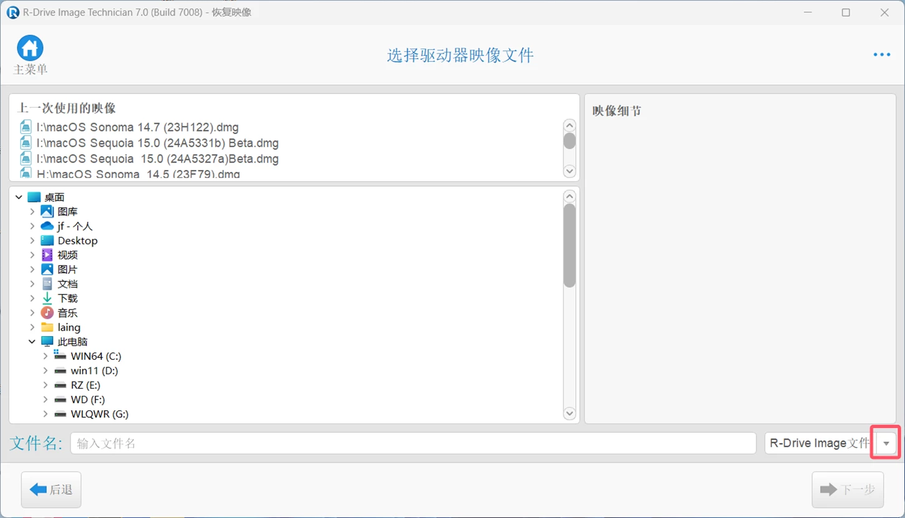This screenshot has height=518, width=905.
Task: Click the 音乐 music folder icon
Action: (x=47, y=313)
